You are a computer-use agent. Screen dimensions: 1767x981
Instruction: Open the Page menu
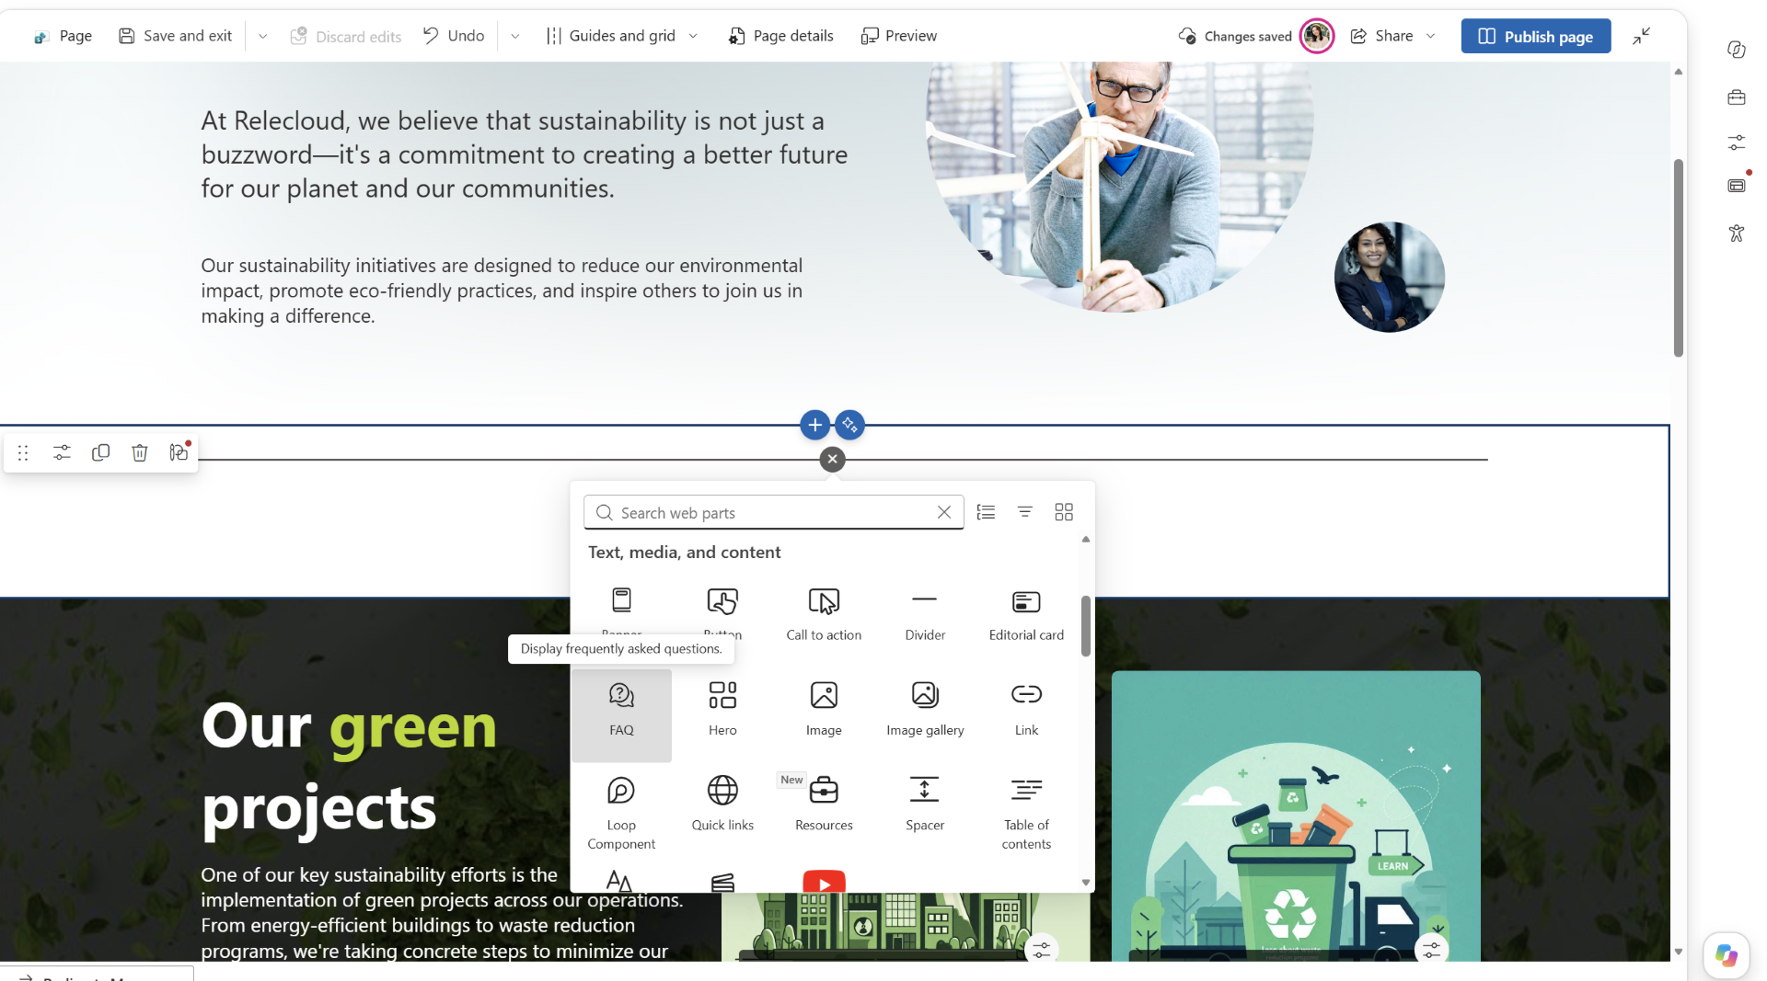click(63, 36)
